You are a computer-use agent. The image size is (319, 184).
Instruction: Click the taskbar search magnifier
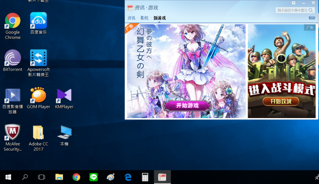pyautogui.click(x=25, y=177)
